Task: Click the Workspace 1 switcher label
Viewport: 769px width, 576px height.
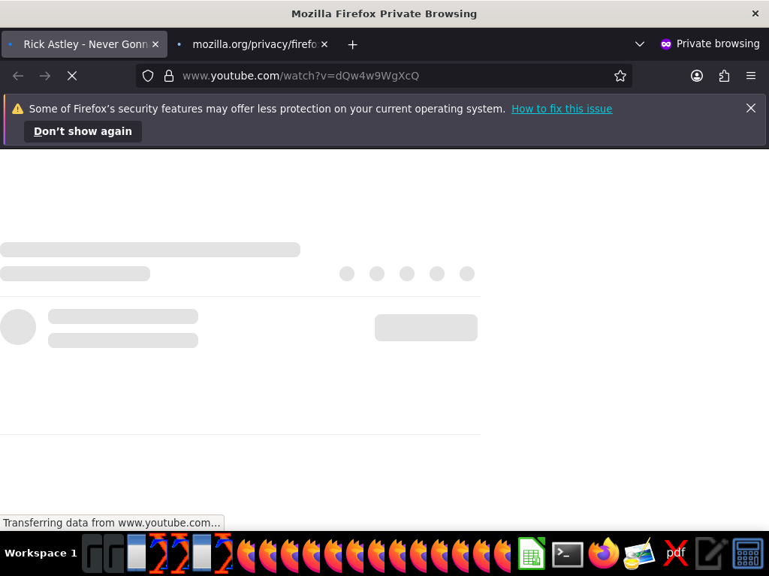Action: click(41, 553)
